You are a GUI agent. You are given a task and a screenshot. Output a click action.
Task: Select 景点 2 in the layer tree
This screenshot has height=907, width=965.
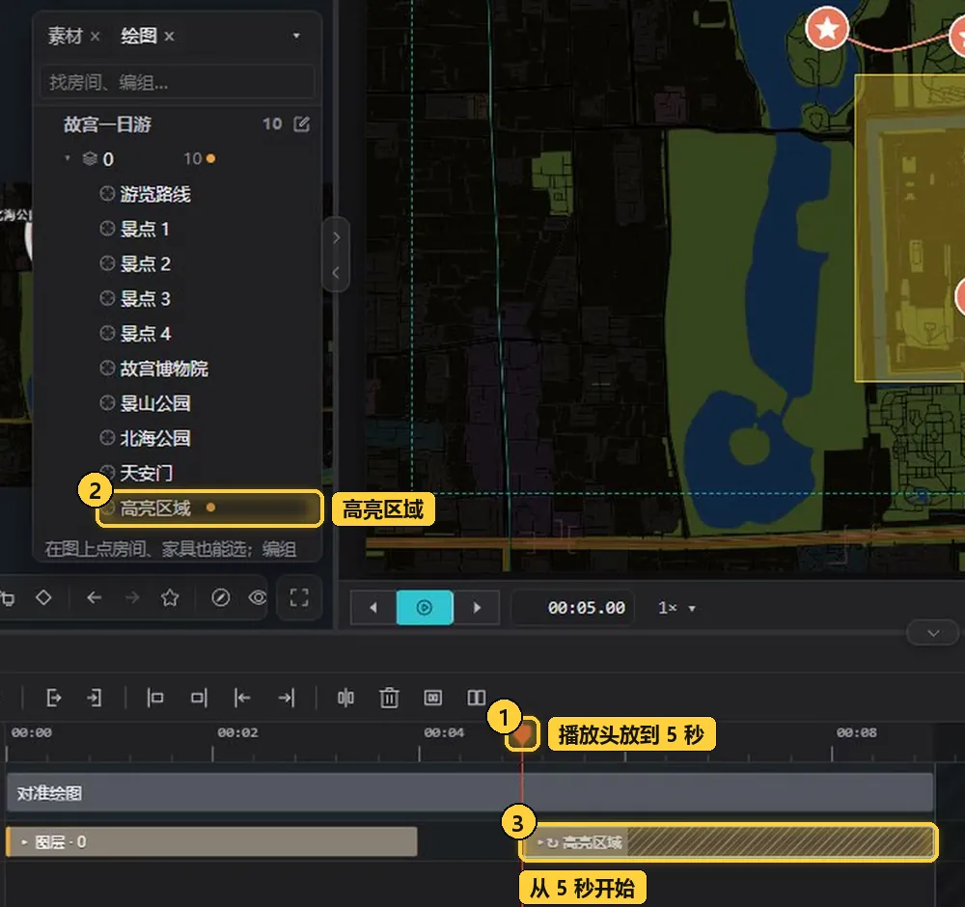click(145, 264)
